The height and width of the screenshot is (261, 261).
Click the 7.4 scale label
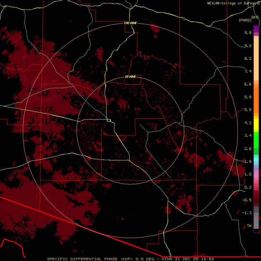point(248,71)
